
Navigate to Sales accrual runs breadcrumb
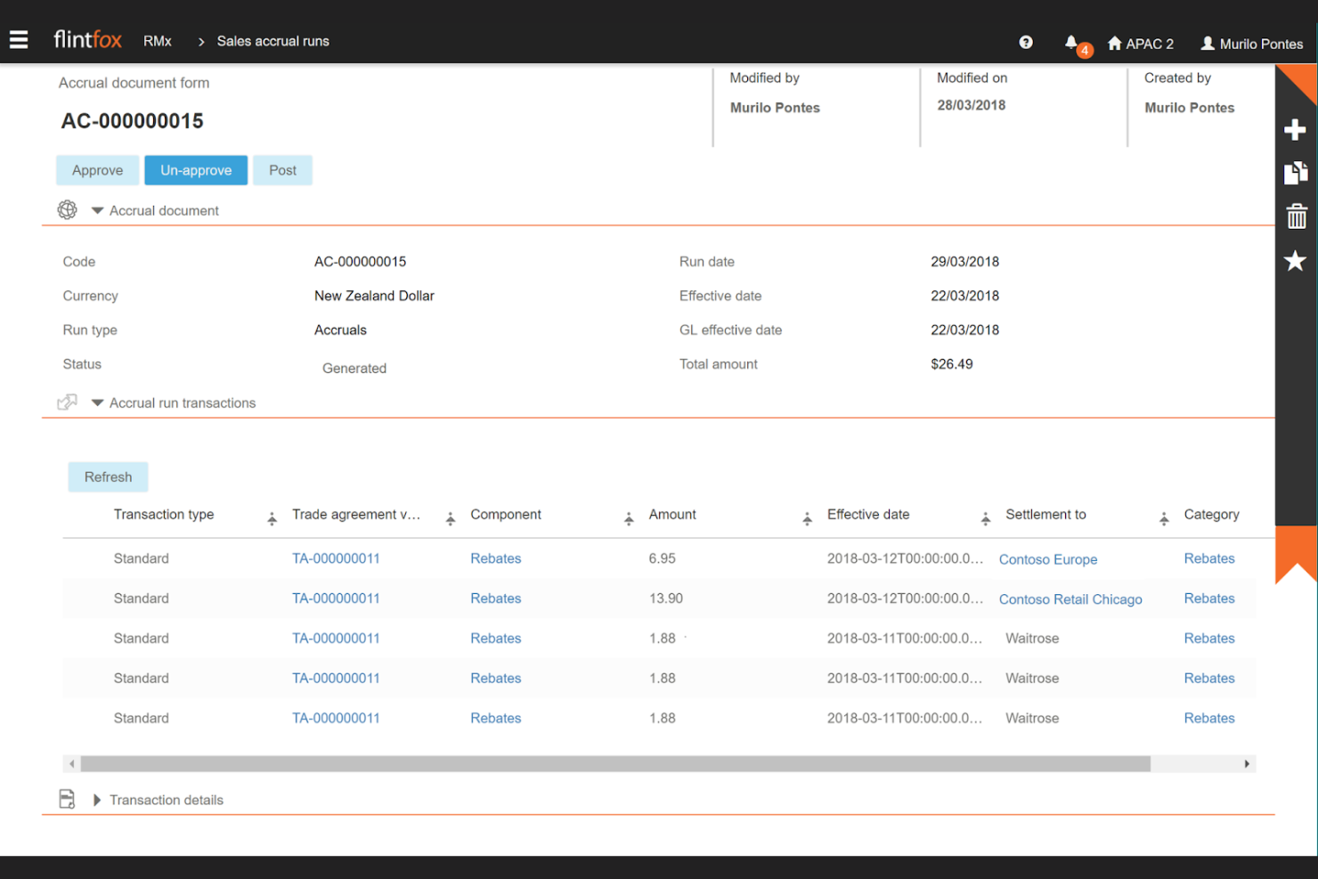click(273, 41)
